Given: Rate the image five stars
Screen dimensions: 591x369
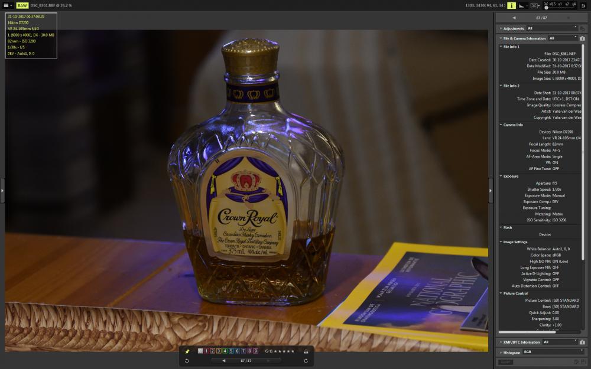Looking at the screenshot, I should pyautogui.click(x=293, y=351).
